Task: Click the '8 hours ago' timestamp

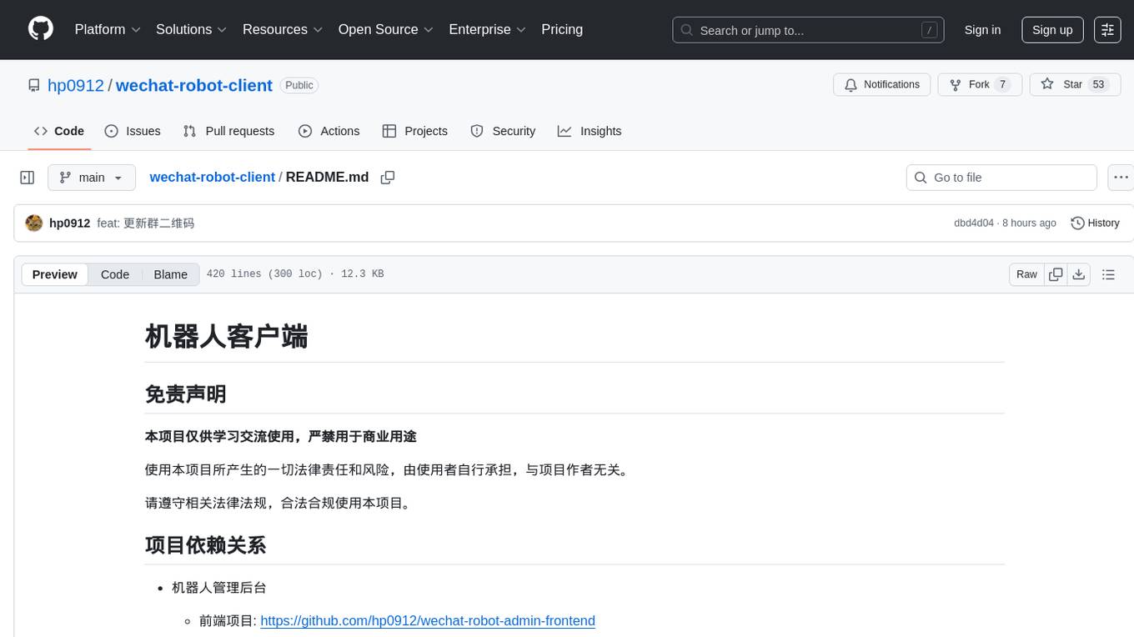Action: coord(1029,223)
